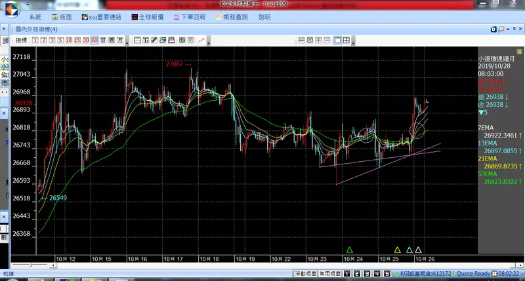The image size is (525, 281).
Task: Click the clock icon in status bar
Action: tap(494, 274)
